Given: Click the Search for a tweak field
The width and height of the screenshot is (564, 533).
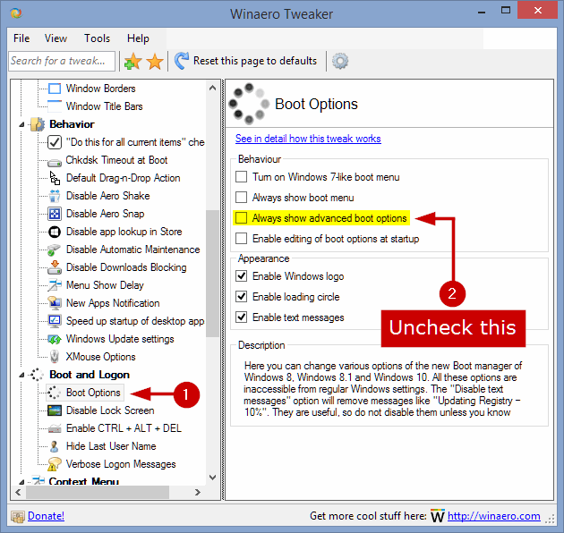Looking at the screenshot, I should pos(61,61).
